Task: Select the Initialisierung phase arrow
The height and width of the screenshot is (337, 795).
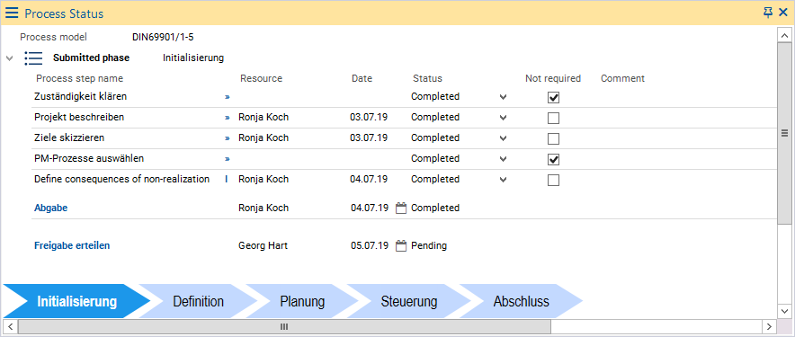Action: click(76, 302)
